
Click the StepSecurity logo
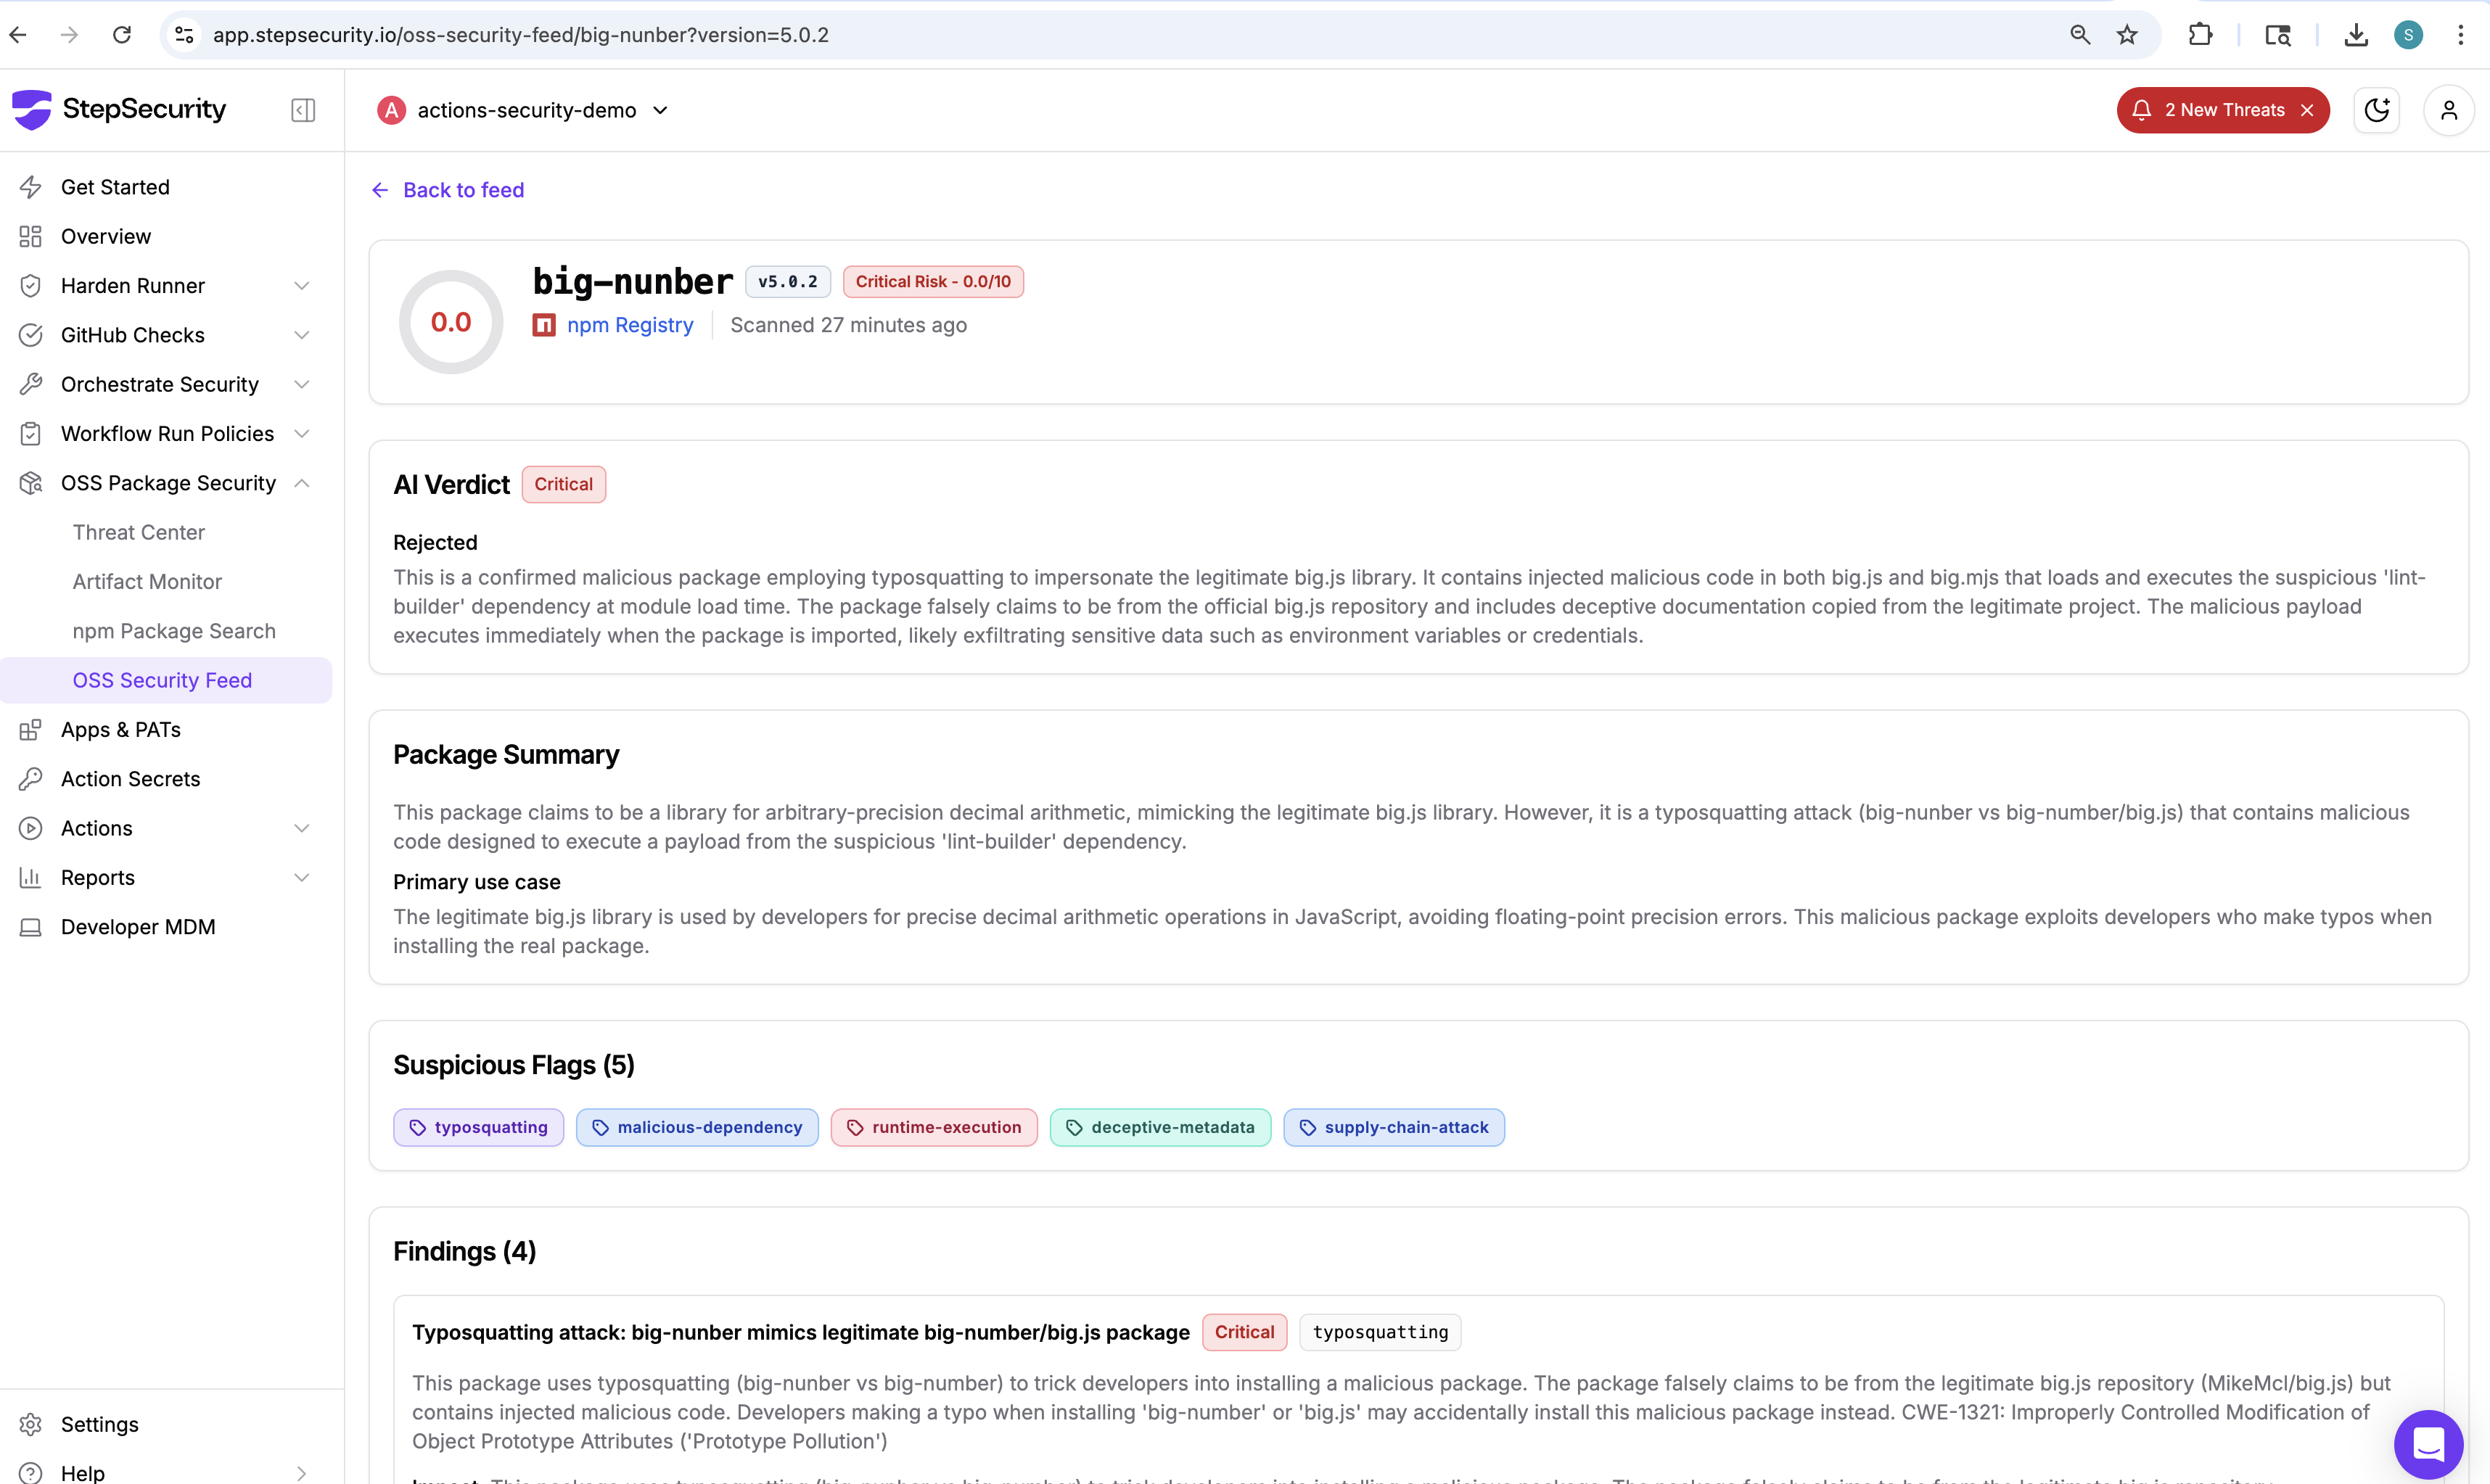(x=120, y=110)
